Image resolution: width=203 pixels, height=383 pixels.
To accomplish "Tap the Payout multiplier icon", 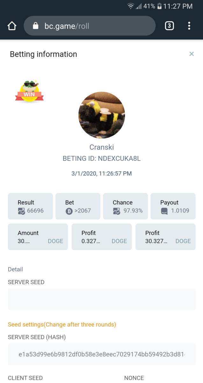I will point(164,211).
